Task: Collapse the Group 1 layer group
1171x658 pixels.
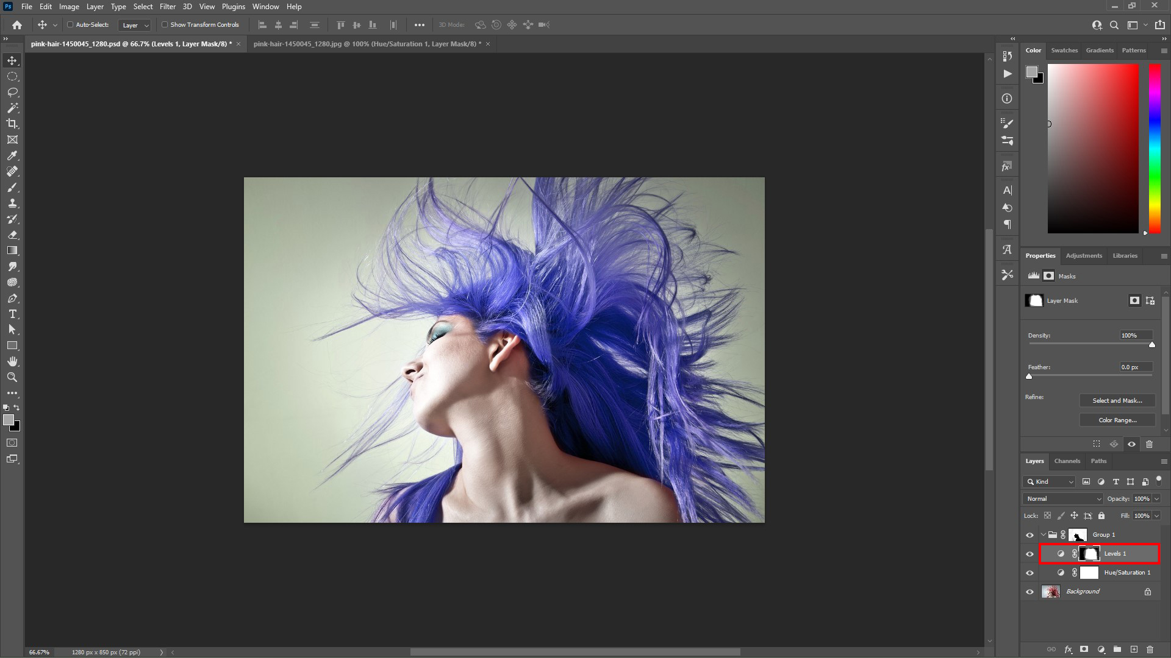Action: click(1044, 535)
